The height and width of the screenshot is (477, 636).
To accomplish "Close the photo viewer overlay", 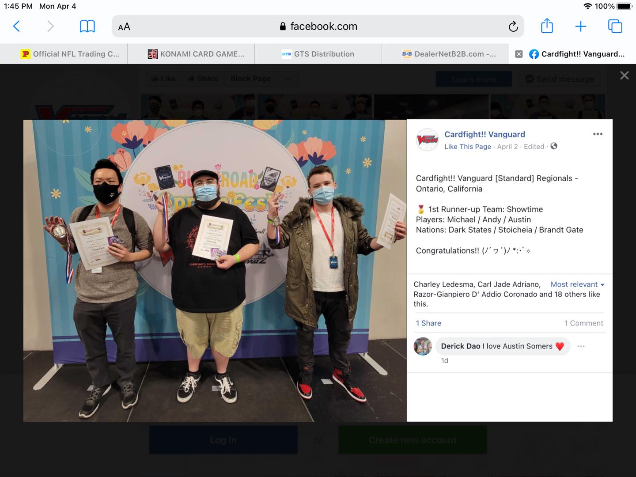I will pyautogui.click(x=624, y=76).
